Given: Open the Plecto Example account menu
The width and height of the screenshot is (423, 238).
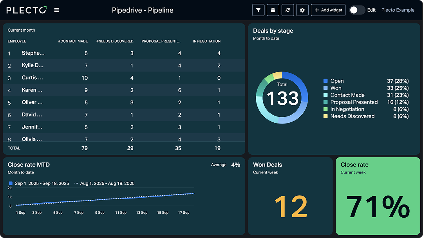Looking at the screenshot, I should [x=398, y=10].
